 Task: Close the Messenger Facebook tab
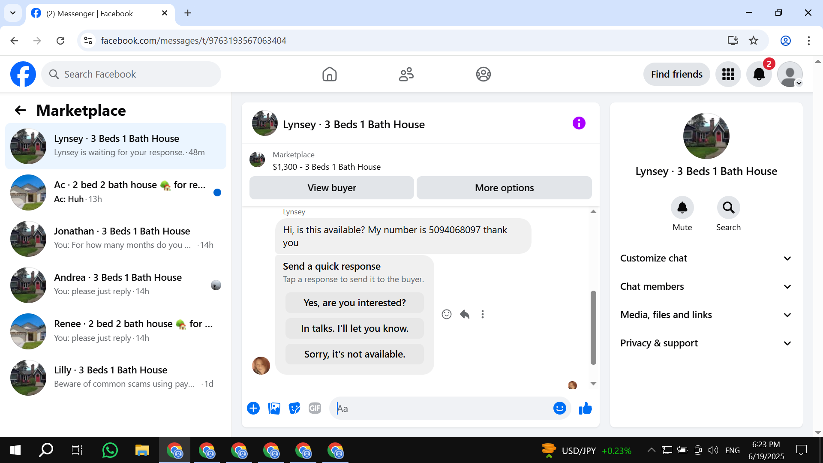pos(165,13)
